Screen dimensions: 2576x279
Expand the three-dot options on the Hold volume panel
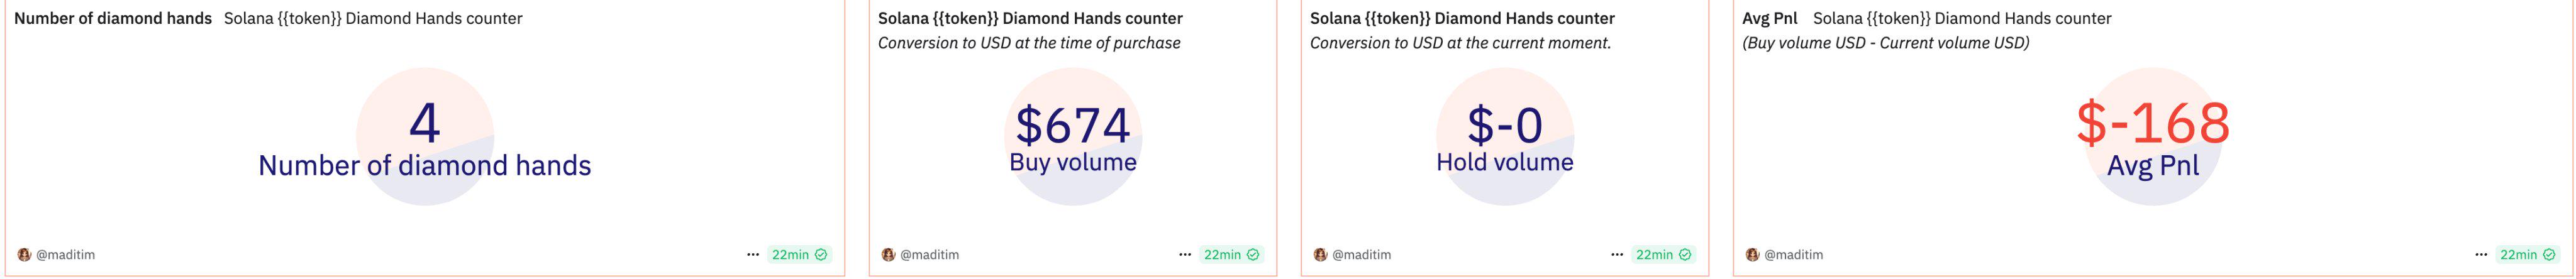(1617, 255)
